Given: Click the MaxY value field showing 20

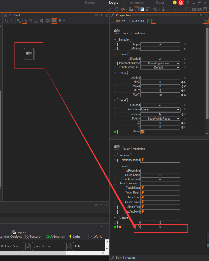Looking at the screenshot, I should pyautogui.click(x=160, y=95).
